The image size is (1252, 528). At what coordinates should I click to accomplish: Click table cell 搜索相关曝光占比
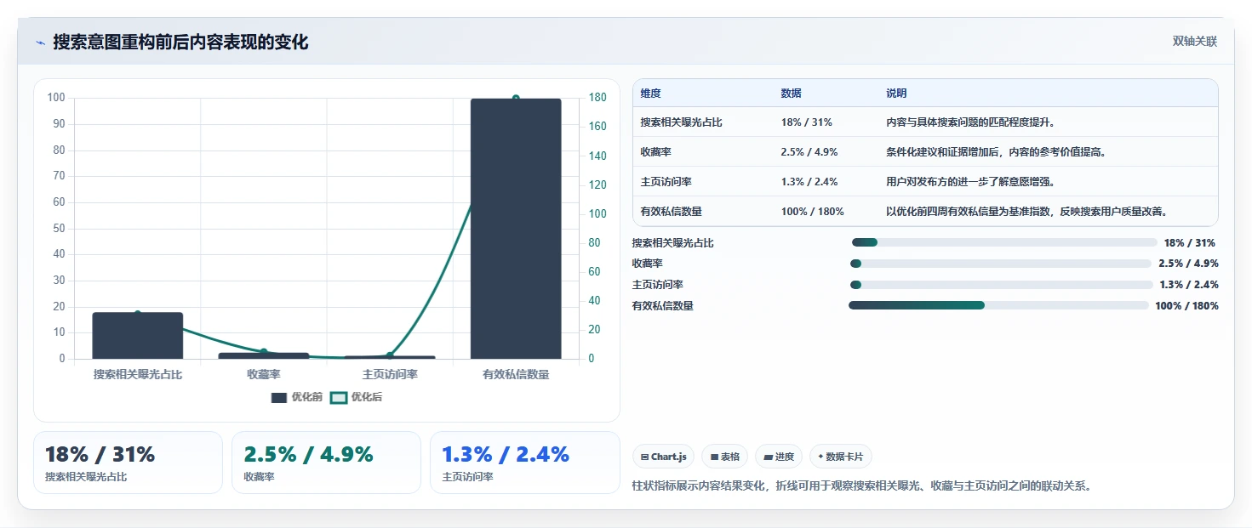(682, 122)
